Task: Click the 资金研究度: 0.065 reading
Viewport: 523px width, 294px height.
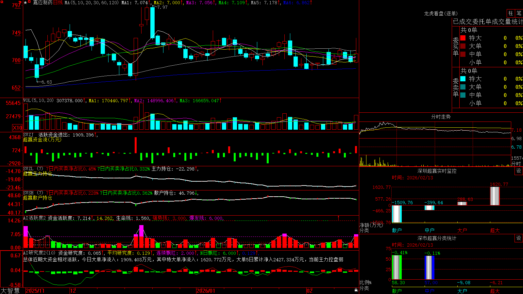Action: [x=80, y=253]
